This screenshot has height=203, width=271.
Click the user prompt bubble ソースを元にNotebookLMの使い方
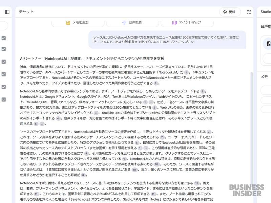click(167, 40)
